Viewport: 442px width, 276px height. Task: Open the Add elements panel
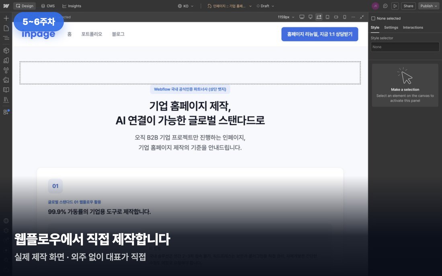click(6, 18)
